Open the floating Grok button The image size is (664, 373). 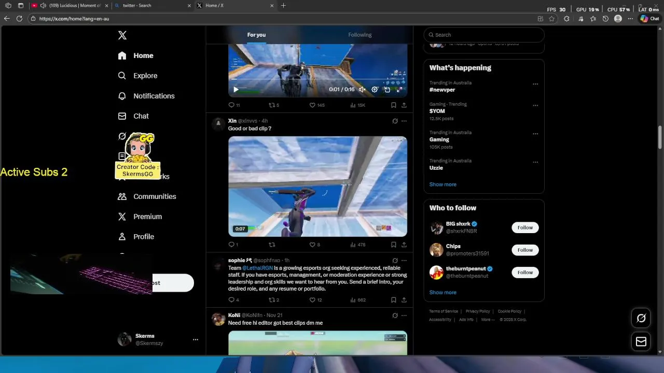[x=641, y=318]
